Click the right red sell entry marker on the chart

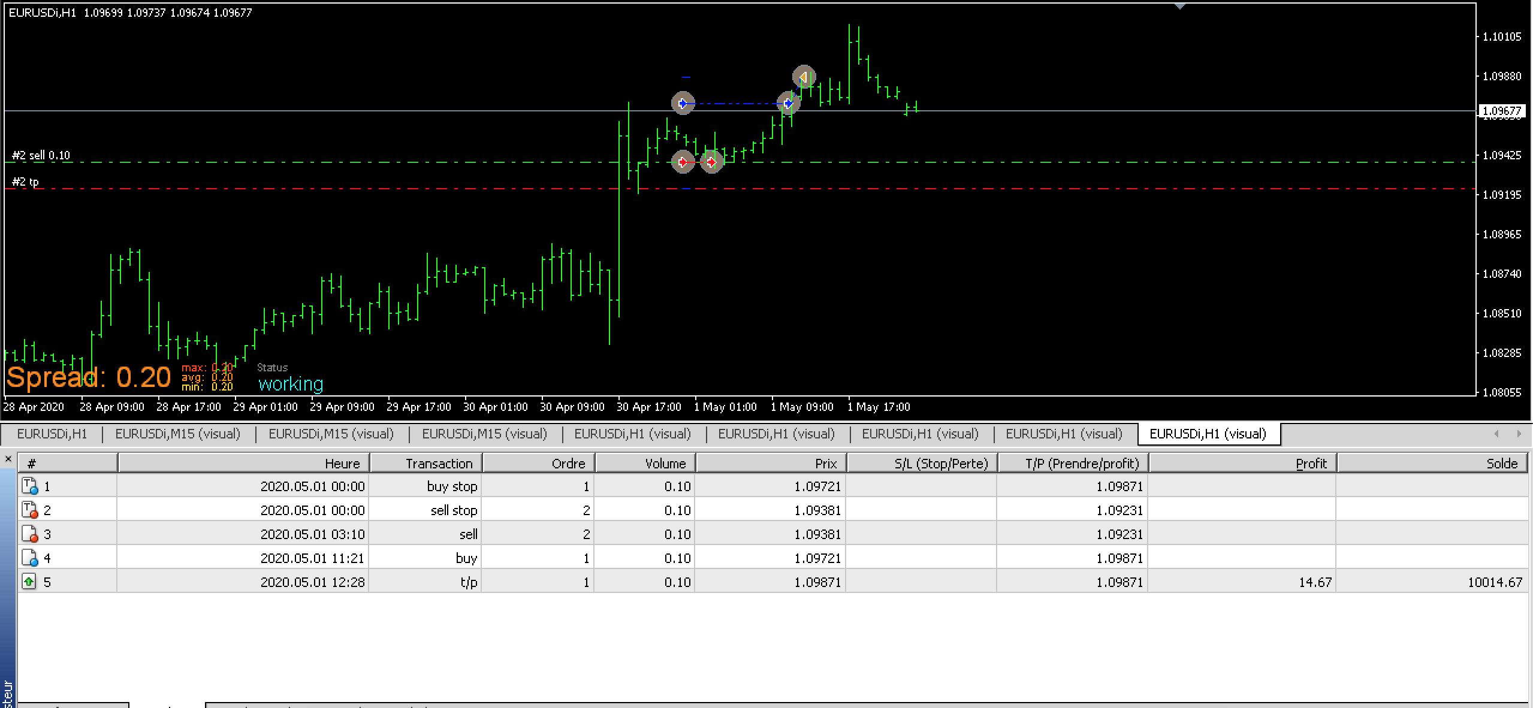point(711,162)
